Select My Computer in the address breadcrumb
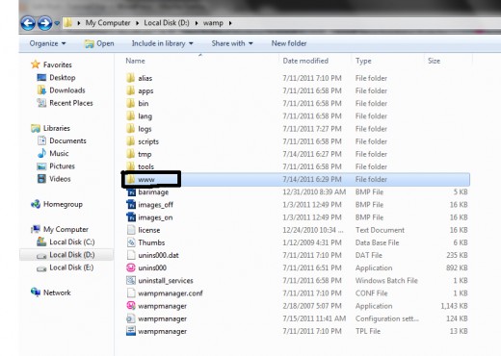The width and height of the screenshot is (501, 356). click(108, 23)
